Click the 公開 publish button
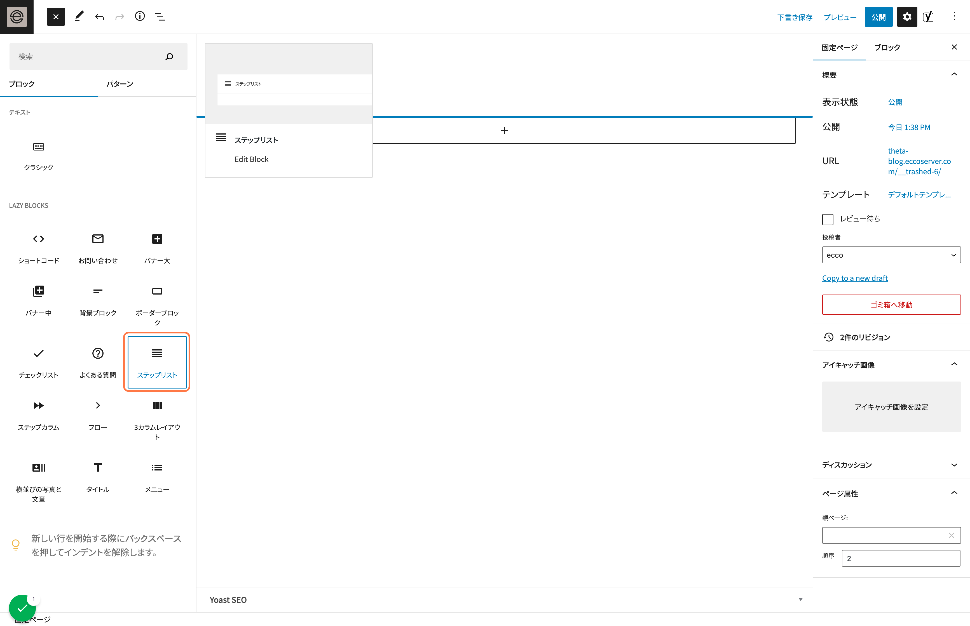The height and width of the screenshot is (626, 970). tap(878, 17)
